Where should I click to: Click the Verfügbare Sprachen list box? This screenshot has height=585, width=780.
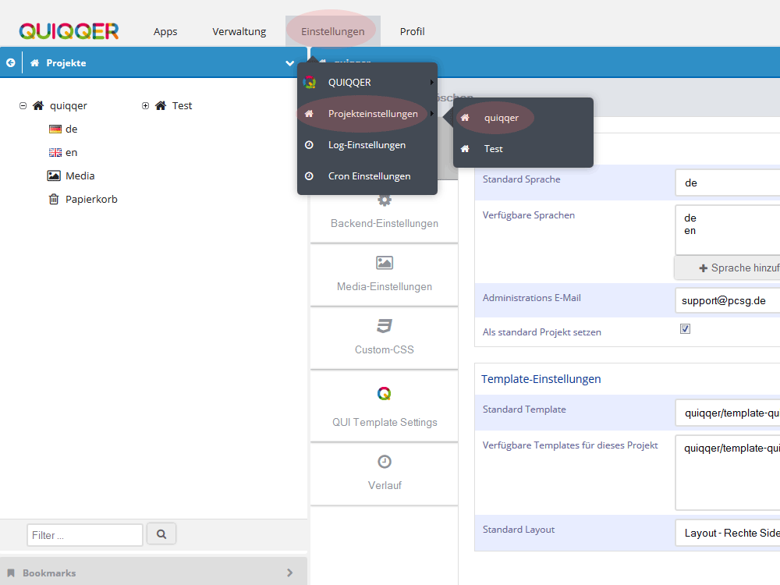click(x=727, y=230)
